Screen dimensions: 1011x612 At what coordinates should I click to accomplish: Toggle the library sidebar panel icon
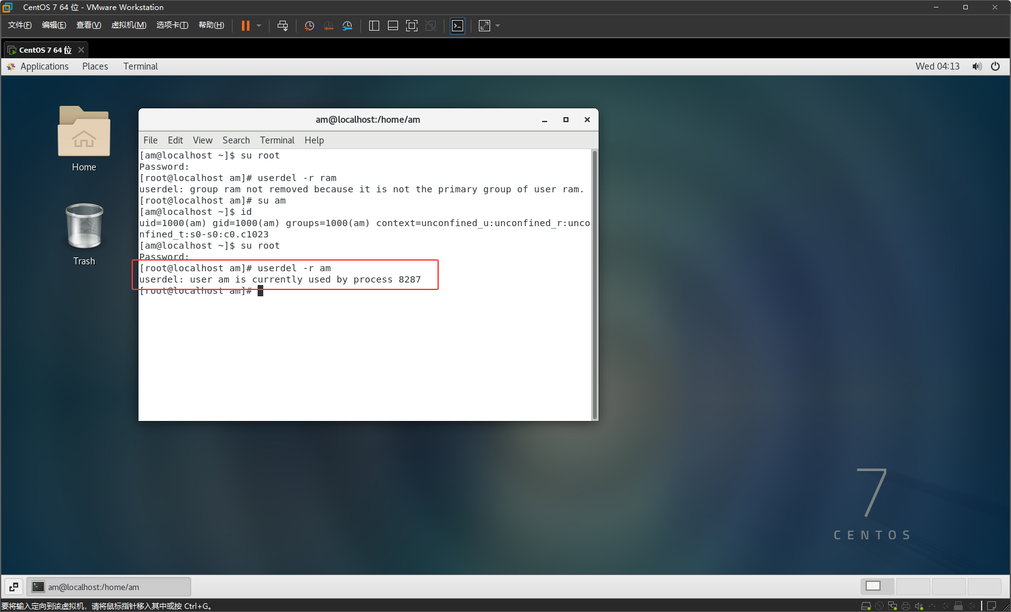(x=374, y=26)
